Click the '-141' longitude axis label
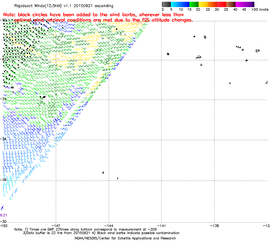This screenshot has width=270, height=244. (x=162, y=226)
